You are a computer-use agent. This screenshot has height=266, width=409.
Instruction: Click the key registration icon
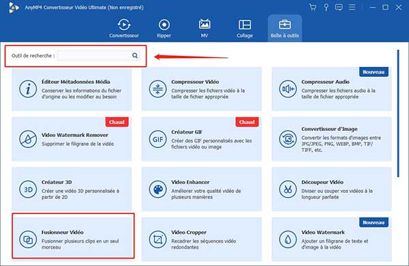pos(326,8)
